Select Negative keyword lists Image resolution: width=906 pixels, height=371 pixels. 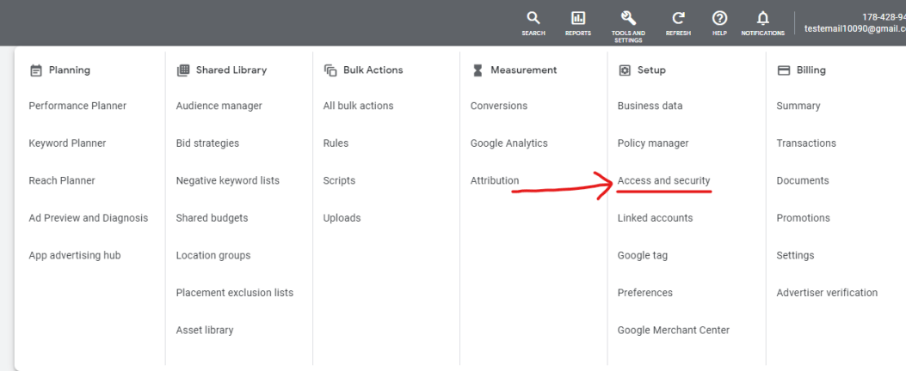coord(227,181)
